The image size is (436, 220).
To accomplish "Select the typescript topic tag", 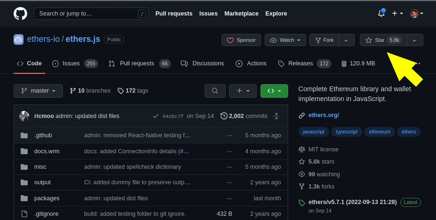I will 346,132.
